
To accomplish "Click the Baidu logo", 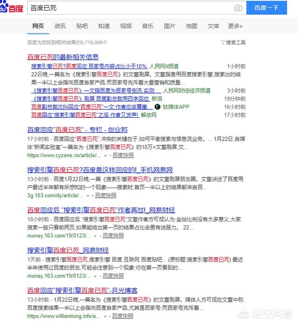I will pyautogui.click(x=11, y=7).
